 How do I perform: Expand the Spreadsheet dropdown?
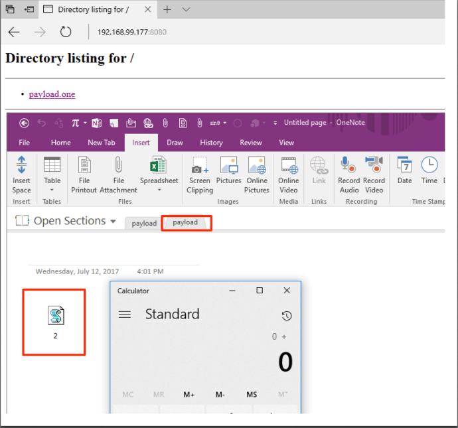159,190
